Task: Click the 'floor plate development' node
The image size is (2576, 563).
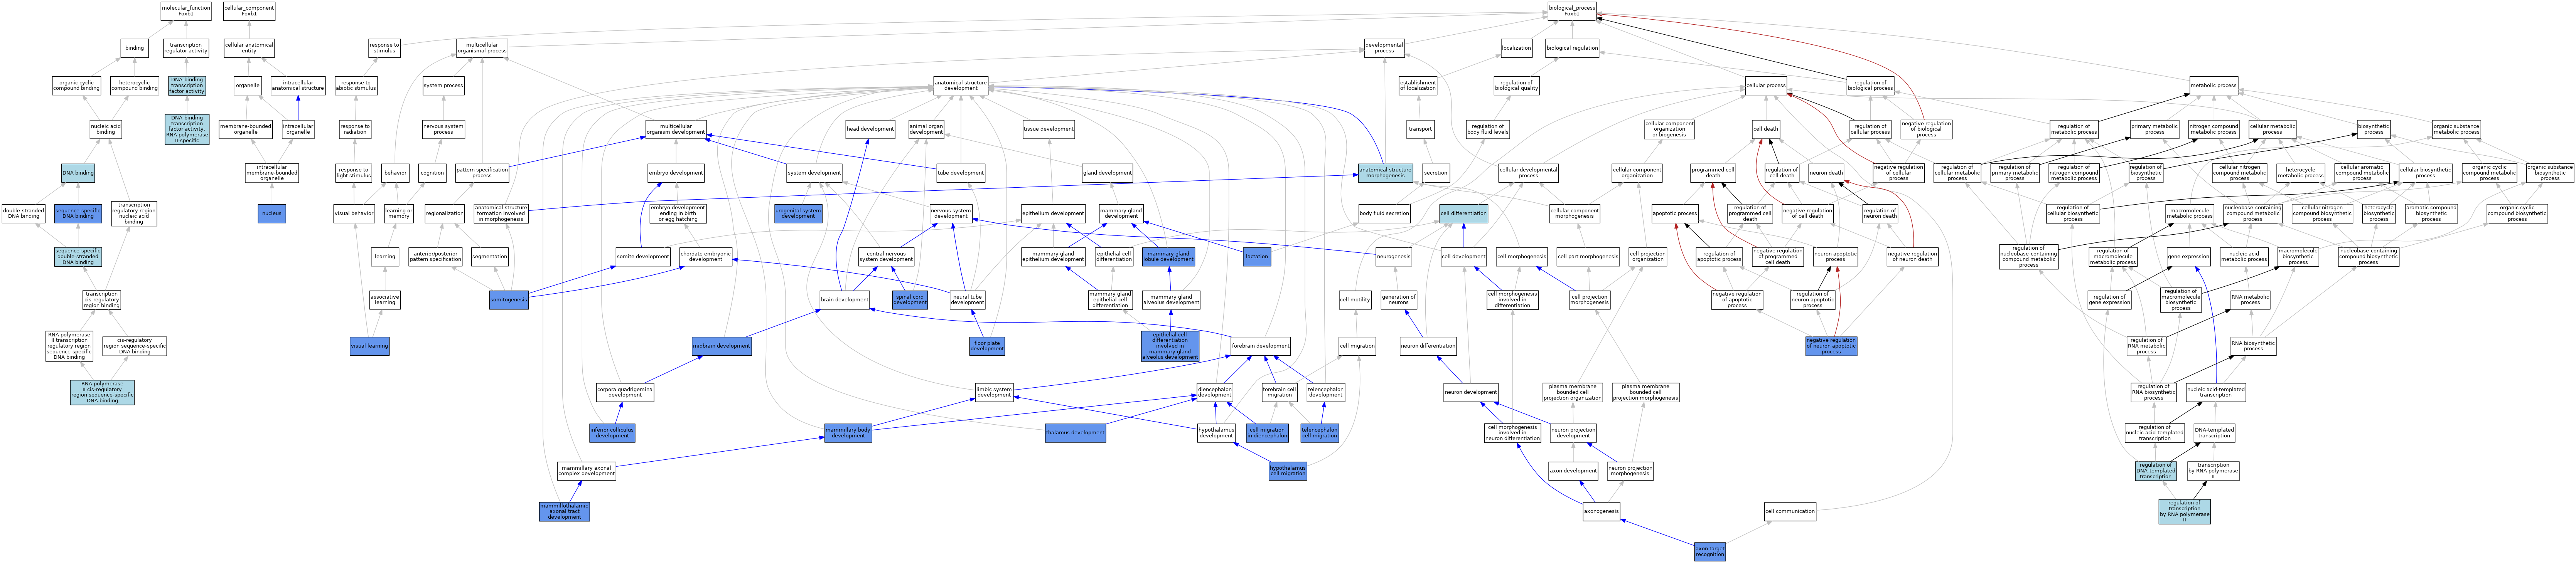Action: 987,346
